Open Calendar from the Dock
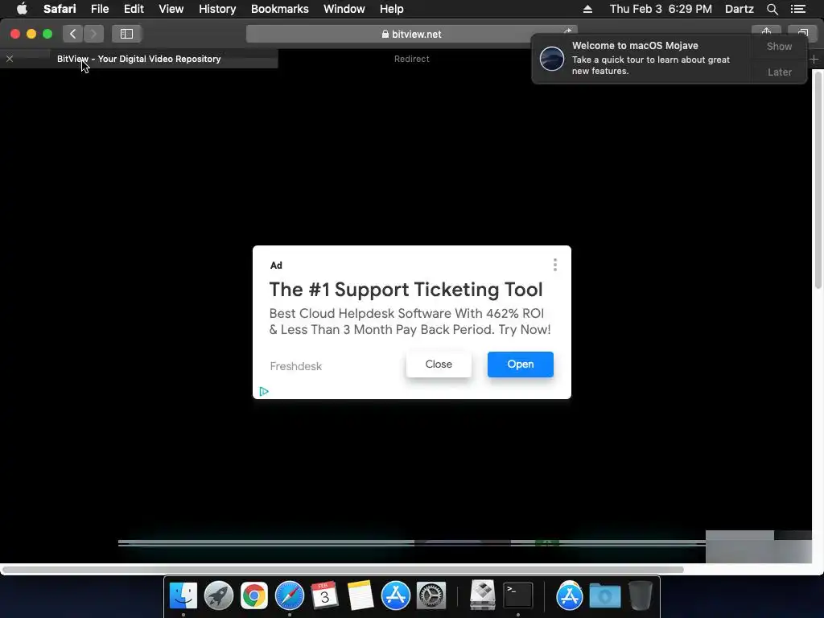Image resolution: width=824 pixels, height=618 pixels. coord(324,595)
